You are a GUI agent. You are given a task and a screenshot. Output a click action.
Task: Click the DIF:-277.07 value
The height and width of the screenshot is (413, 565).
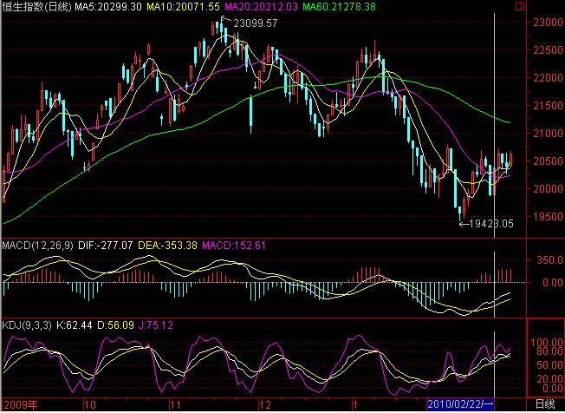[105, 246]
